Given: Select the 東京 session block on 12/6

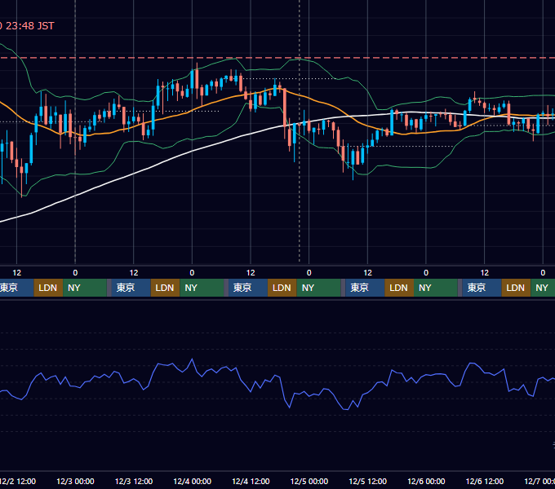Looking at the screenshot, I should [x=482, y=288].
